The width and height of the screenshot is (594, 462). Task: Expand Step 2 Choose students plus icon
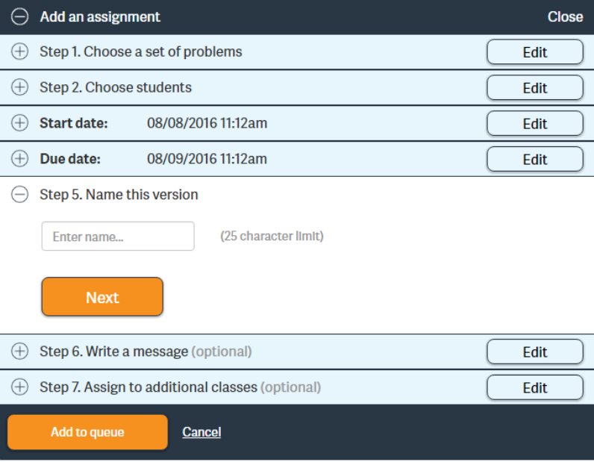click(x=20, y=87)
